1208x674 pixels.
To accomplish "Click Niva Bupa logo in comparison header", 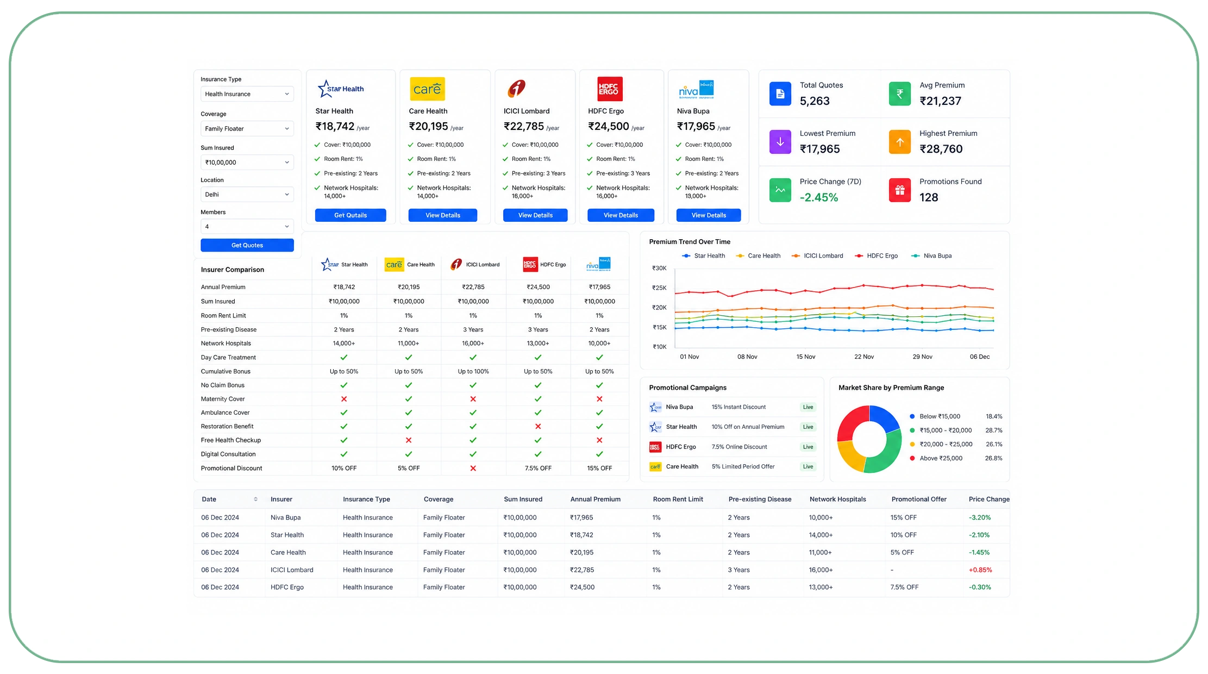I will [x=598, y=264].
